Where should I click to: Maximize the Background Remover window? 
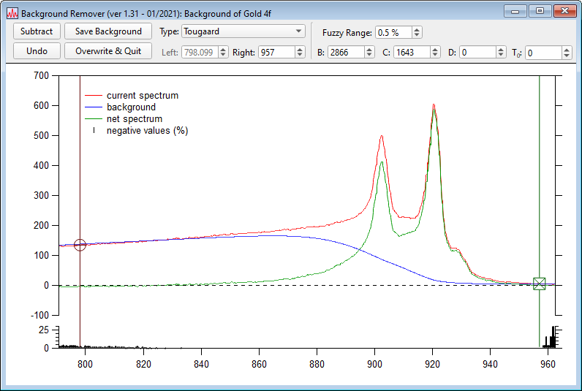point(540,11)
